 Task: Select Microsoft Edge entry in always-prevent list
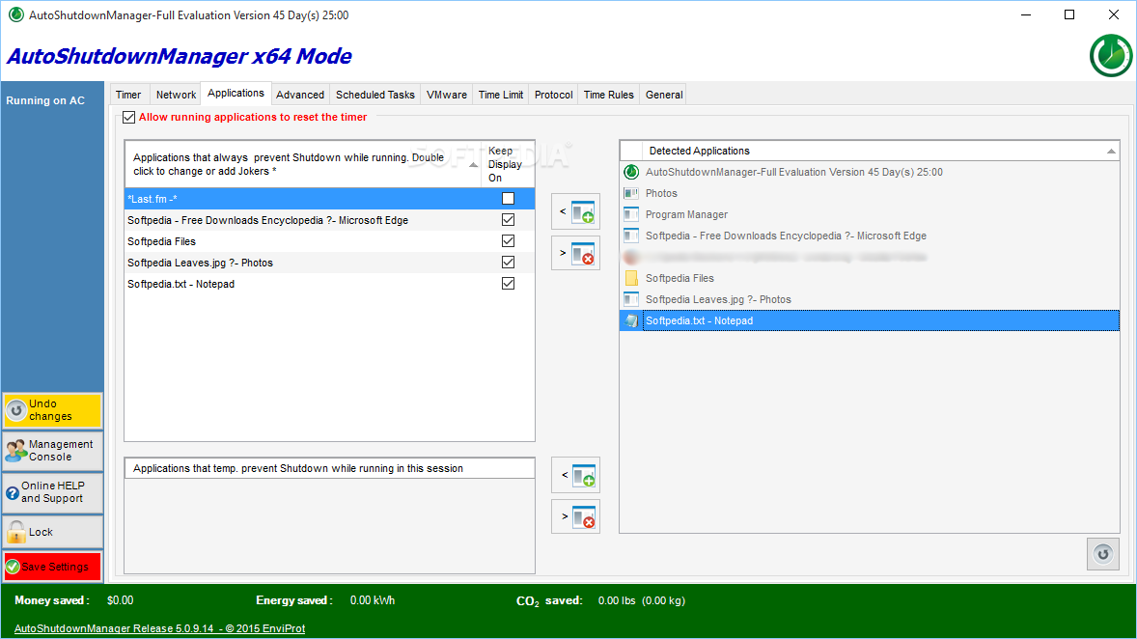pyautogui.click(x=329, y=220)
